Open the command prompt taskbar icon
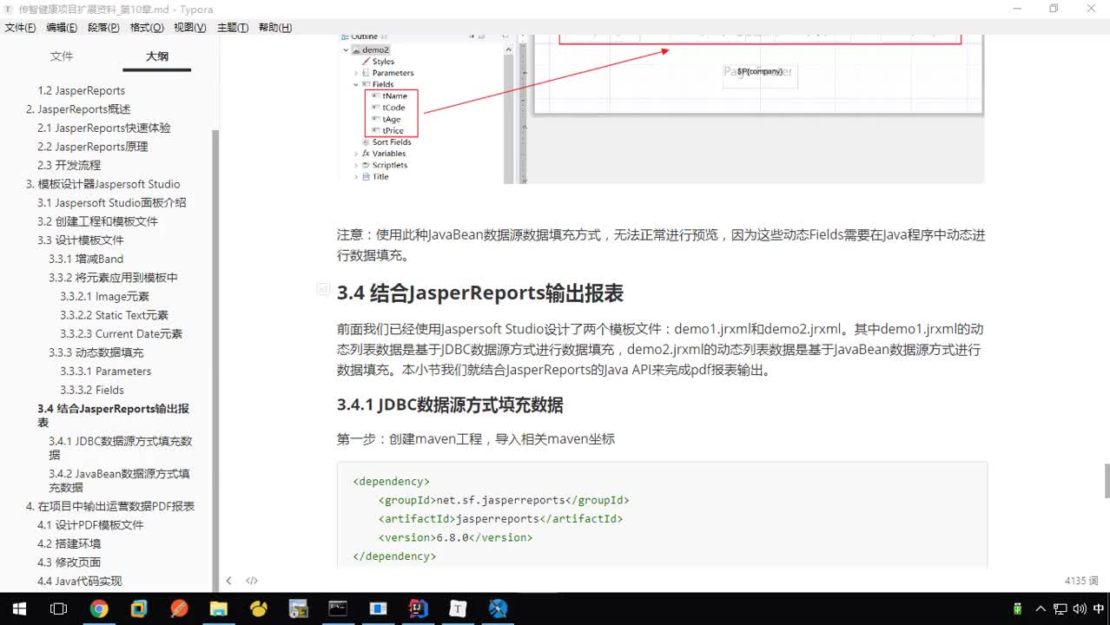 [x=338, y=609]
